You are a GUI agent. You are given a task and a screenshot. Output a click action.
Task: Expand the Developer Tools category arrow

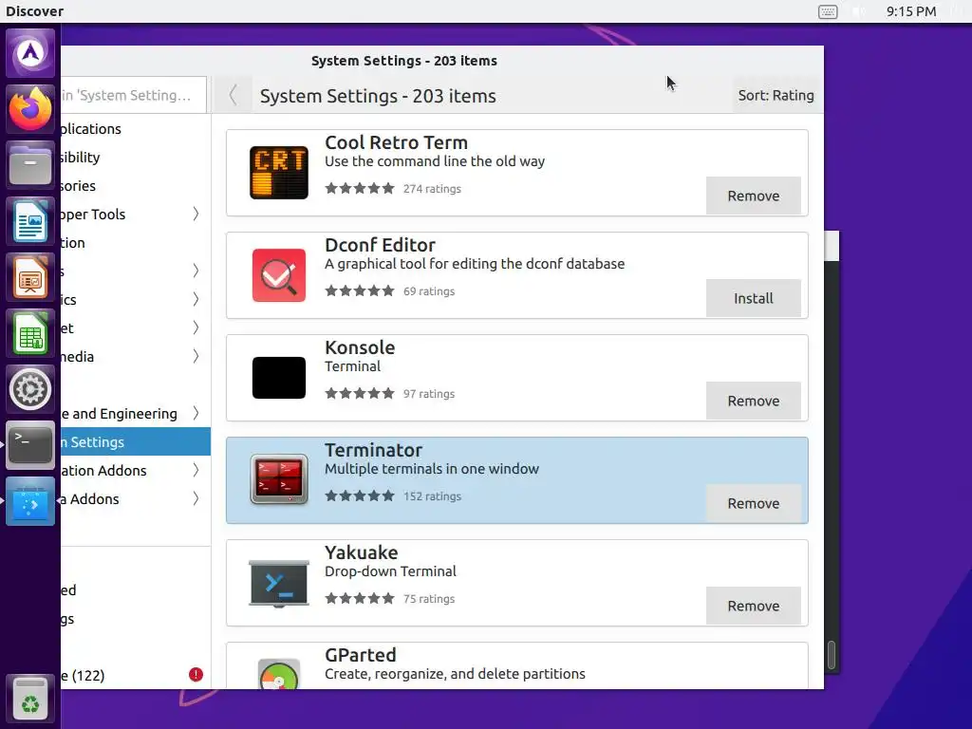coord(196,214)
